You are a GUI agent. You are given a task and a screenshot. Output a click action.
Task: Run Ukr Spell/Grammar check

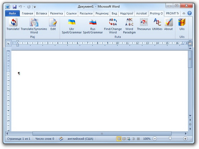click(71, 26)
